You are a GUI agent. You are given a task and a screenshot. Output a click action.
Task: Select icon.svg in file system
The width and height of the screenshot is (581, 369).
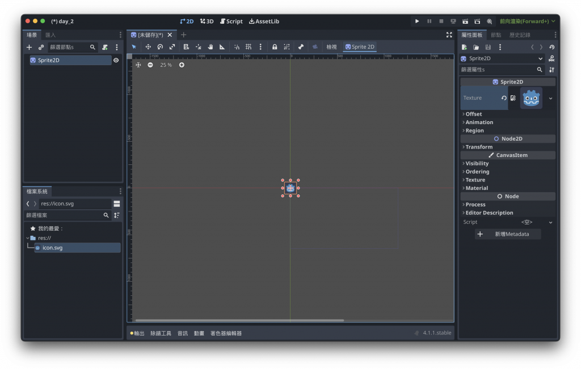coord(77,248)
